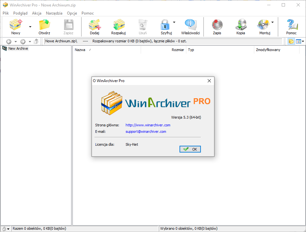Viewport: 306px width, 232px height.
Task: Close the O WinArchiver Pro dialog
Action: [209, 81]
